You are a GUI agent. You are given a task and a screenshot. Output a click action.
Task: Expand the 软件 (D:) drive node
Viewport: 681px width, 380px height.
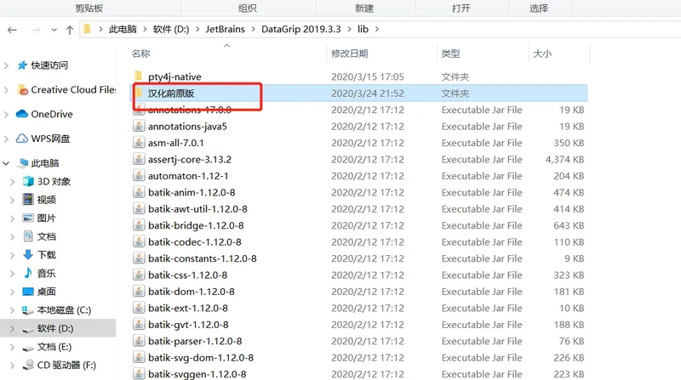(x=11, y=328)
